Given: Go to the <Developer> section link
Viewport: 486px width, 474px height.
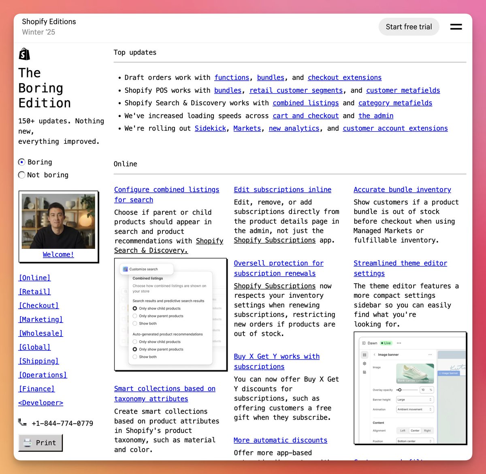Looking at the screenshot, I should [40, 403].
